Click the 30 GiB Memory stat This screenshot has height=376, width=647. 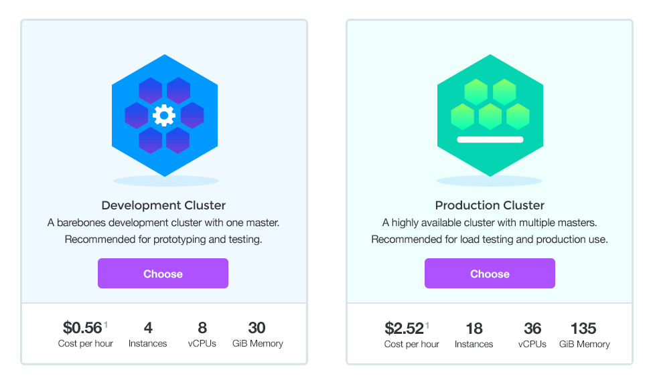coord(257,333)
